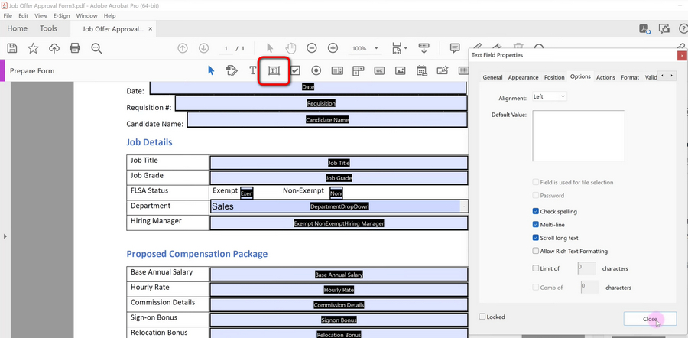This screenshot has width=688, height=338.
Task: Click the Add Check Box tool
Action: 295,71
